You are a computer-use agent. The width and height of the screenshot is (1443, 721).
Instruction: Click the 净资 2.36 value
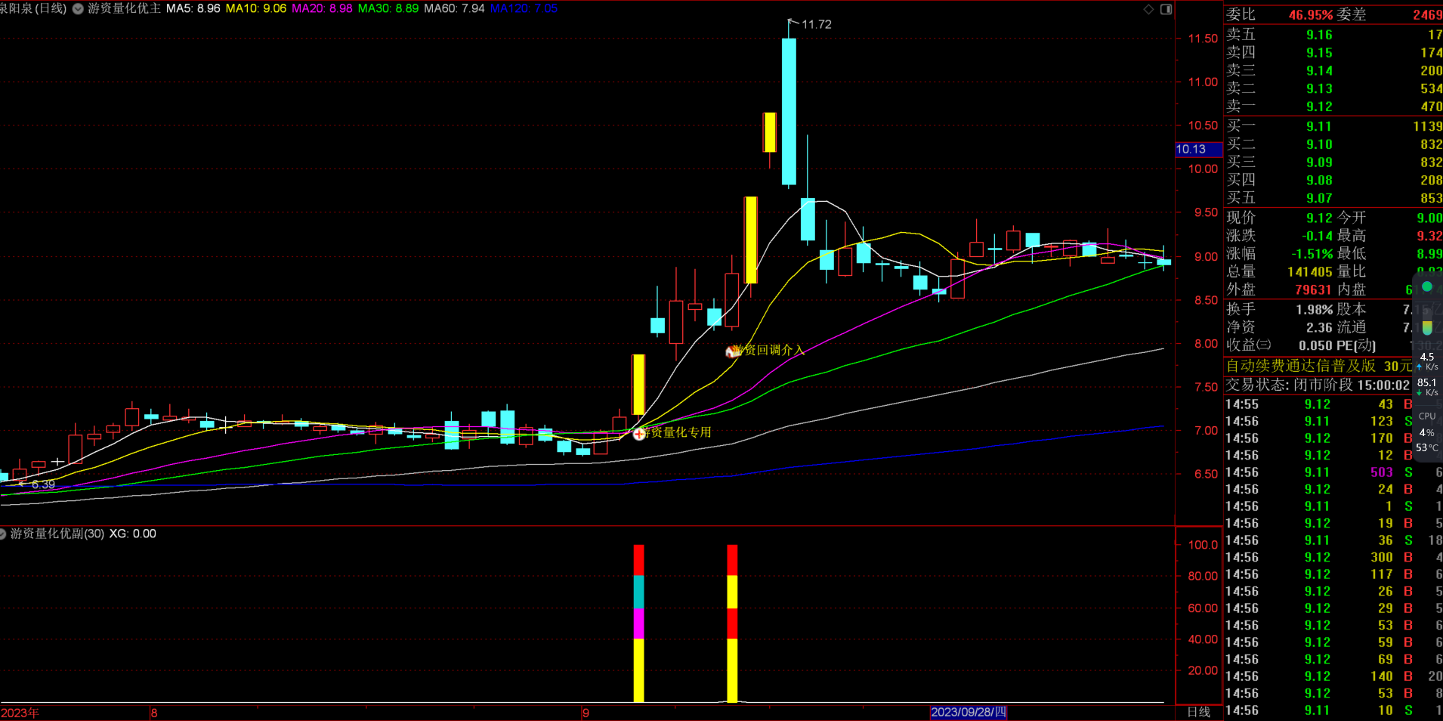1319,328
